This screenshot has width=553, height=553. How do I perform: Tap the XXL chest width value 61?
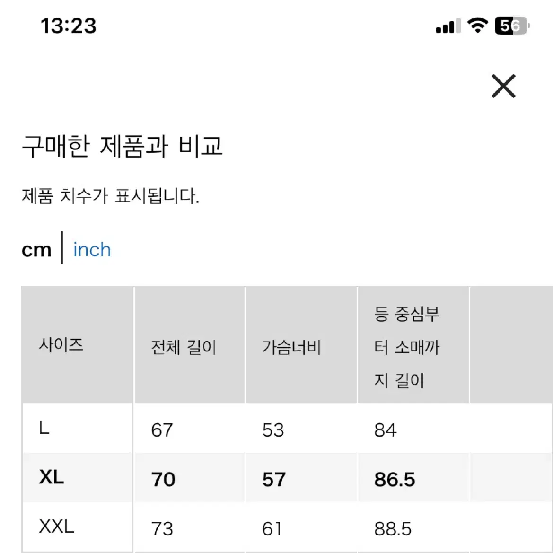[x=272, y=529]
